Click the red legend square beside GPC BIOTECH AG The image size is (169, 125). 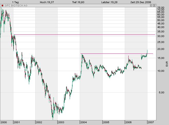(x=3, y=5)
